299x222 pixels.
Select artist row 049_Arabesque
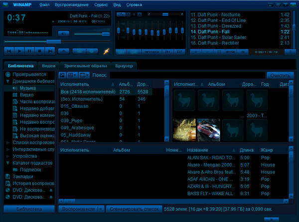pos(107,128)
